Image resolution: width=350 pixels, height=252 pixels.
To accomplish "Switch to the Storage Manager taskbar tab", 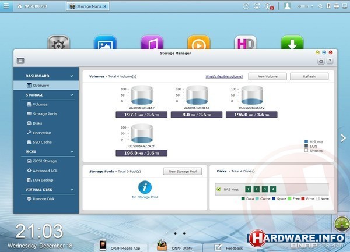I will [x=87, y=6].
